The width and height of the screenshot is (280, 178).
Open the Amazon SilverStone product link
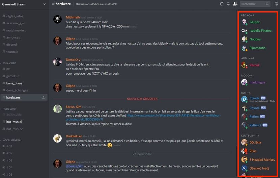pyautogui.click(x=143, y=117)
